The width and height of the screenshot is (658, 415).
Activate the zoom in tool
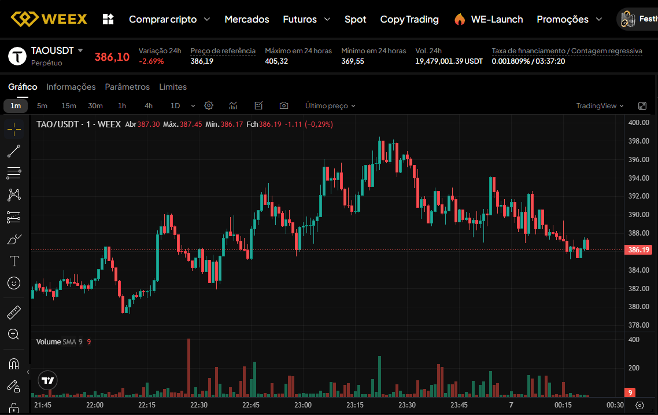(x=14, y=334)
